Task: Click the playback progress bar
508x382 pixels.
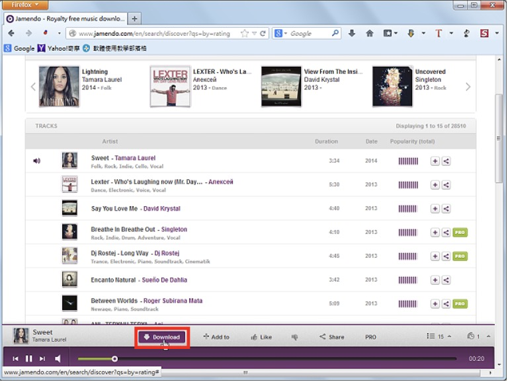Action: tap(267, 359)
